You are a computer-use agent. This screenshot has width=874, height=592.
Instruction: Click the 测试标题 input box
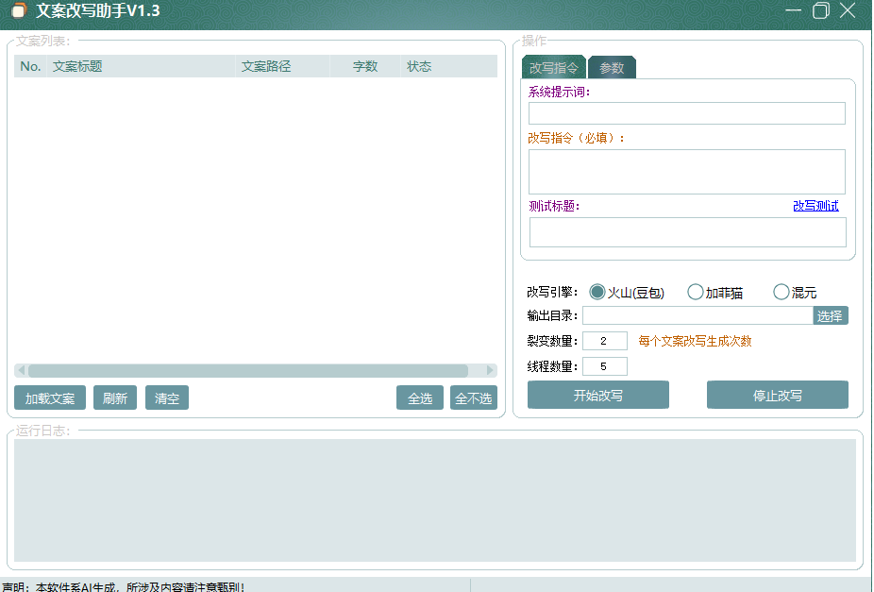686,232
